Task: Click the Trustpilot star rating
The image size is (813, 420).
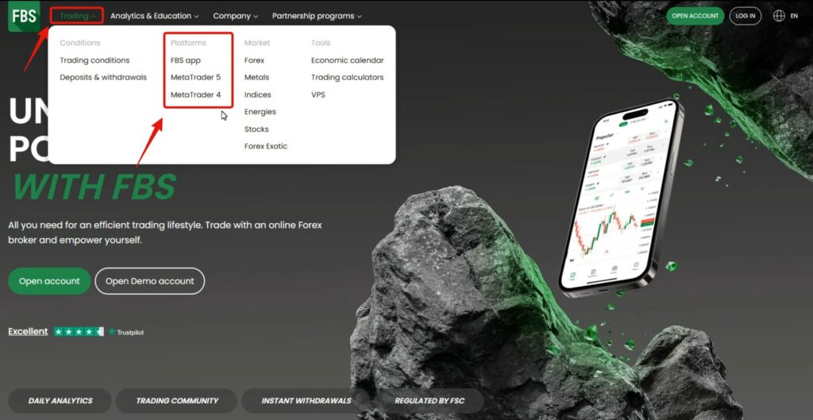Action: point(79,332)
